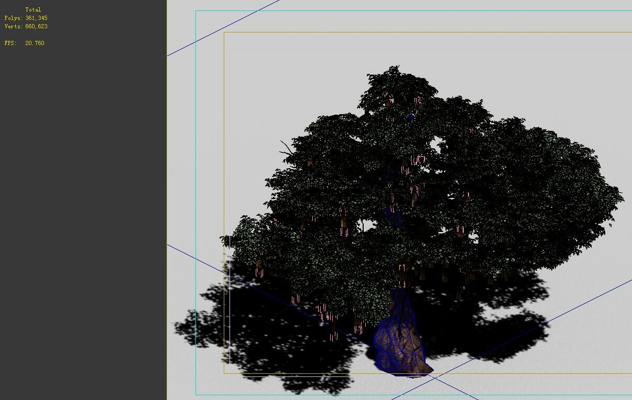Select the blue wireframed rock beneath the tree

click(x=401, y=340)
